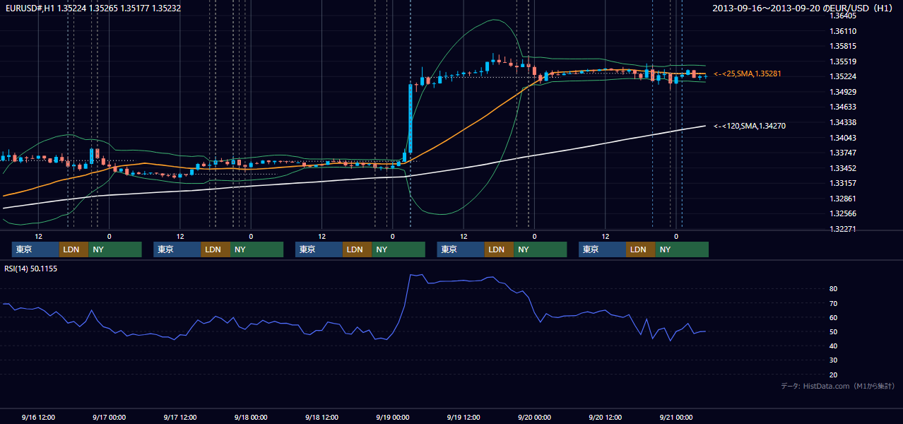903x424 pixels.
Task: Click the RSI axis value 20
Action: tap(833, 375)
